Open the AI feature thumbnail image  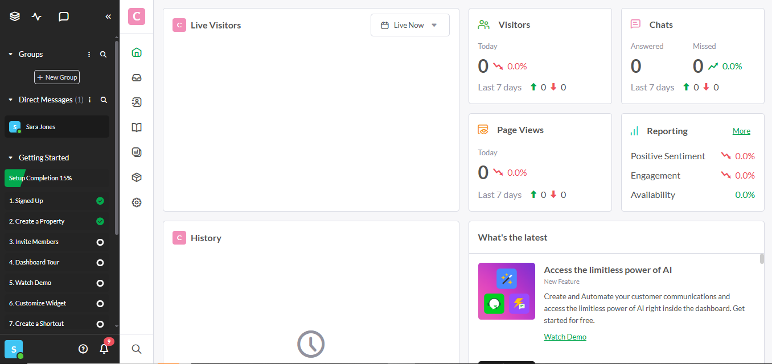pyautogui.click(x=507, y=291)
